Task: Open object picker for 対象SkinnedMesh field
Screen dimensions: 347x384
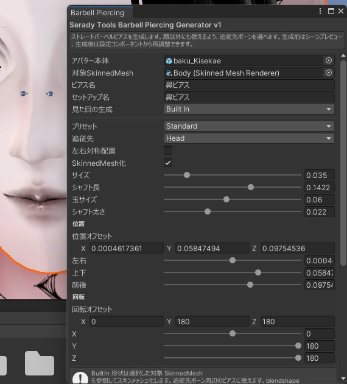Action: 329,73
